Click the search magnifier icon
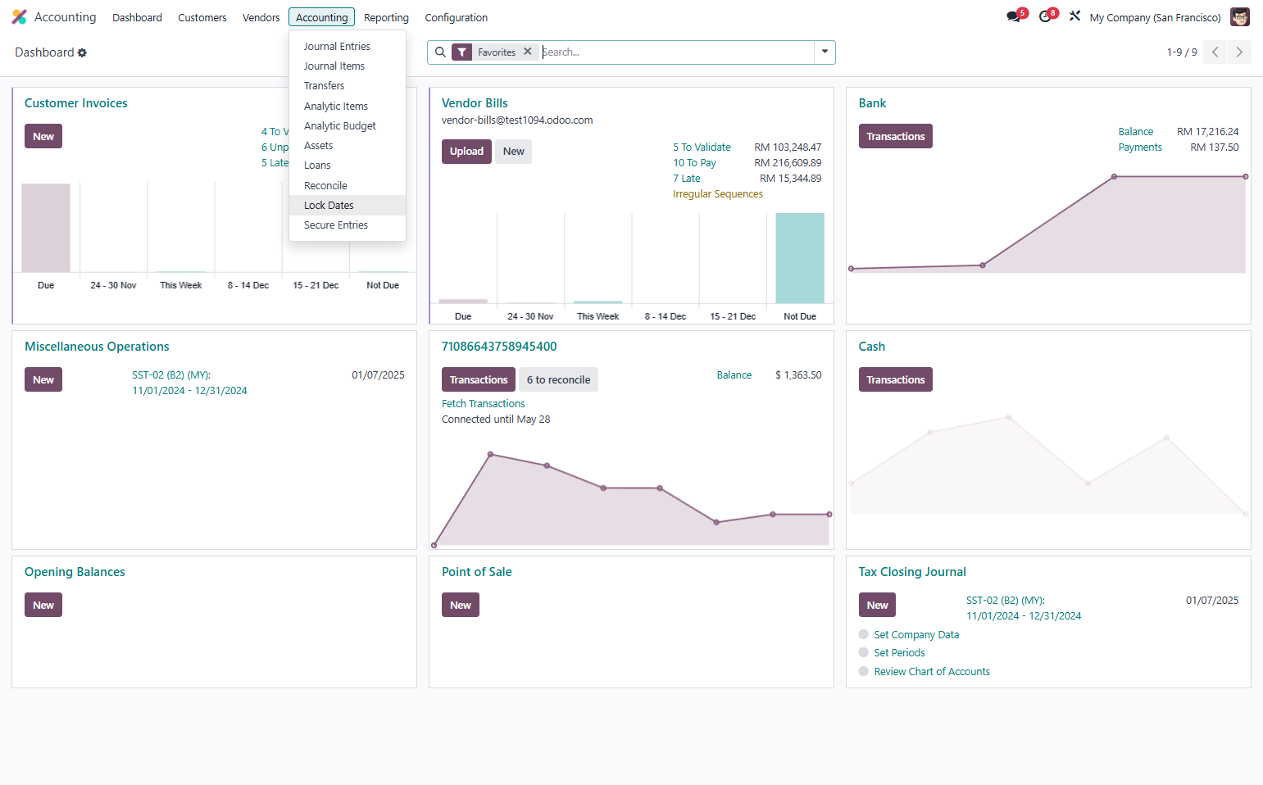This screenshot has height=785, width=1263. coord(440,52)
